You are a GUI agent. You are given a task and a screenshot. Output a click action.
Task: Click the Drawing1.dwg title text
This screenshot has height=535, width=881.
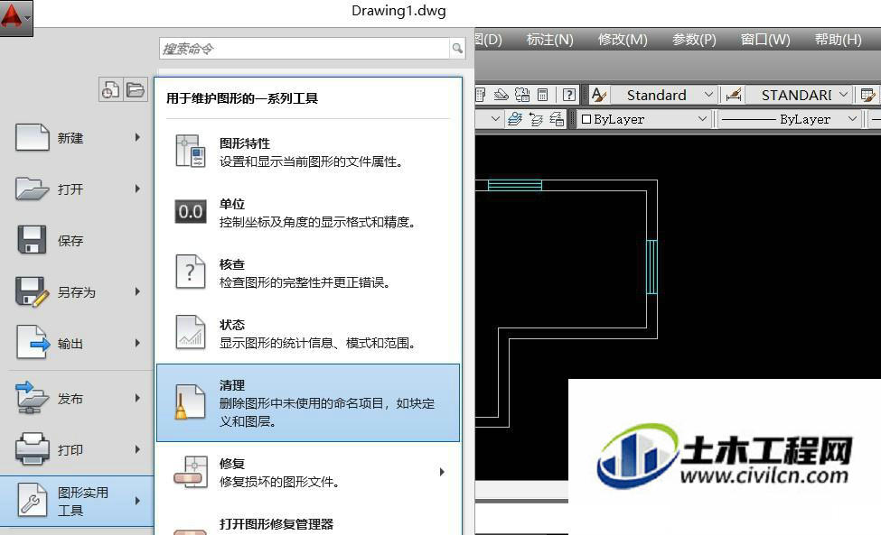398,11
